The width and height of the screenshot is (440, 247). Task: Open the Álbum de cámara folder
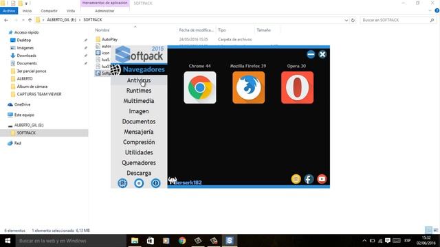[32, 86]
